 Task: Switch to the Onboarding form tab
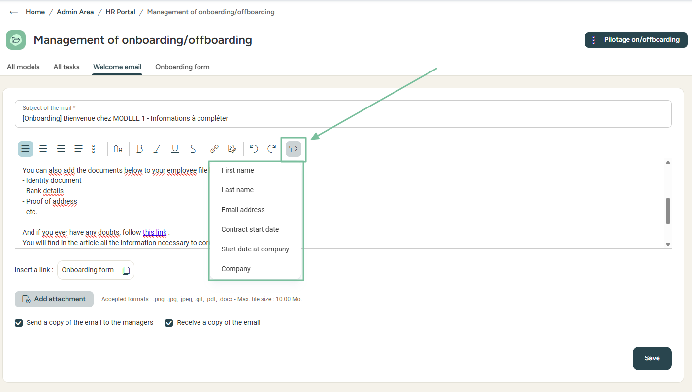[x=182, y=67]
